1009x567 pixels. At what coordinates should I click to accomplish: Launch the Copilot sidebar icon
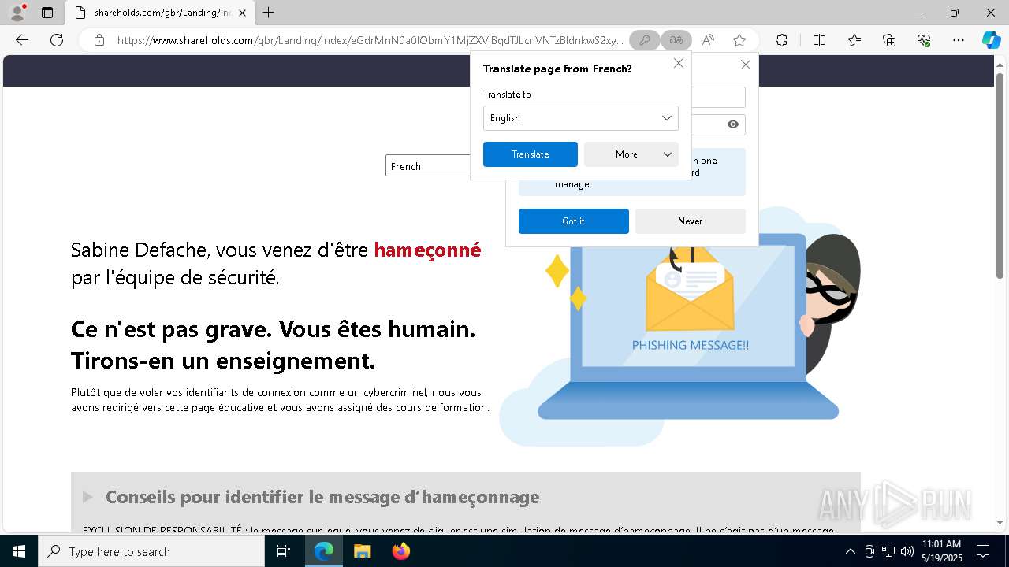click(x=991, y=40)
